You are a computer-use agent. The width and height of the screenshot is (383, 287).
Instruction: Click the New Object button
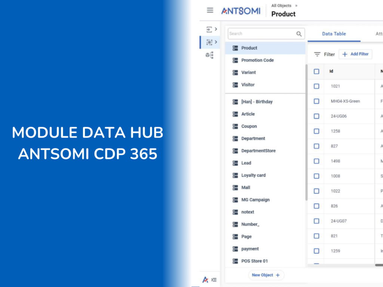(x=266, y=275)
